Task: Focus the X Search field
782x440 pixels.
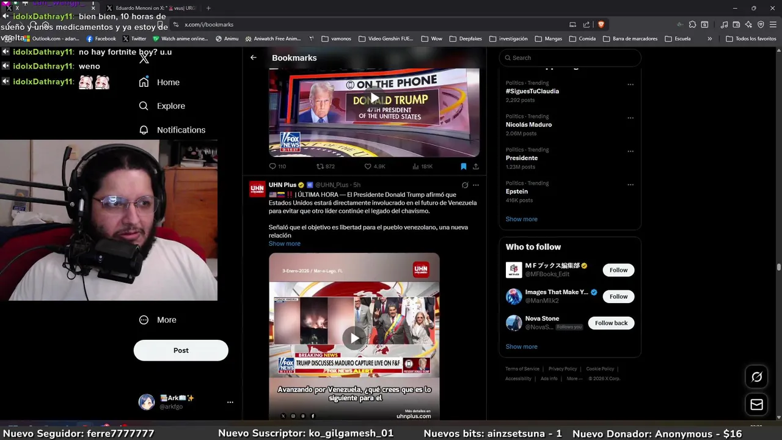Action: click(569, 57)
